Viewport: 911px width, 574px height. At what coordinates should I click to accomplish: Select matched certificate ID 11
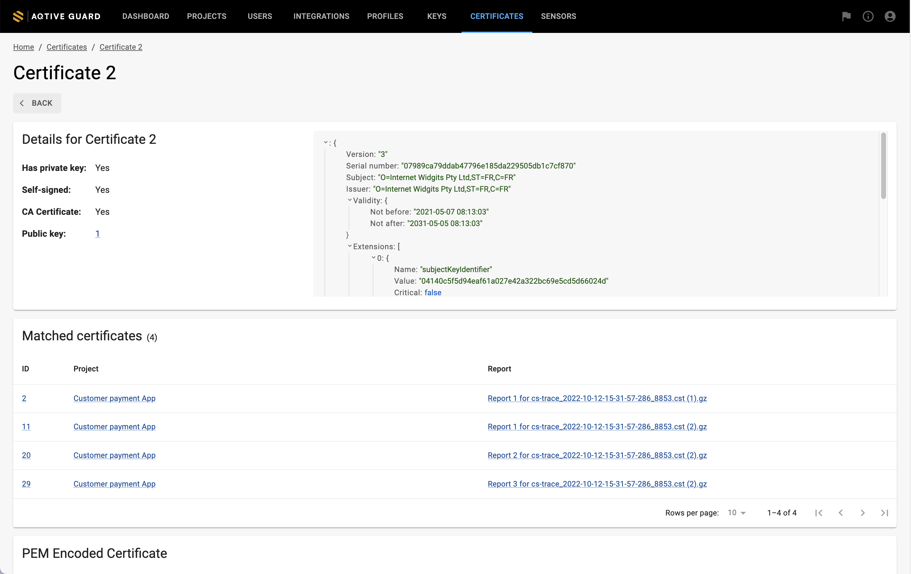point(27,427)
